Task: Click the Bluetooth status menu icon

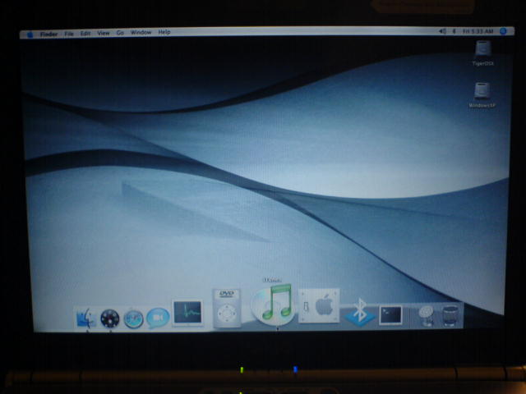Action: pos(454,31)
